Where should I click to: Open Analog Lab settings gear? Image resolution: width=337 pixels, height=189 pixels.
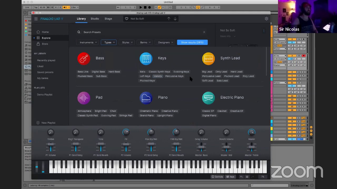point(266,19)
